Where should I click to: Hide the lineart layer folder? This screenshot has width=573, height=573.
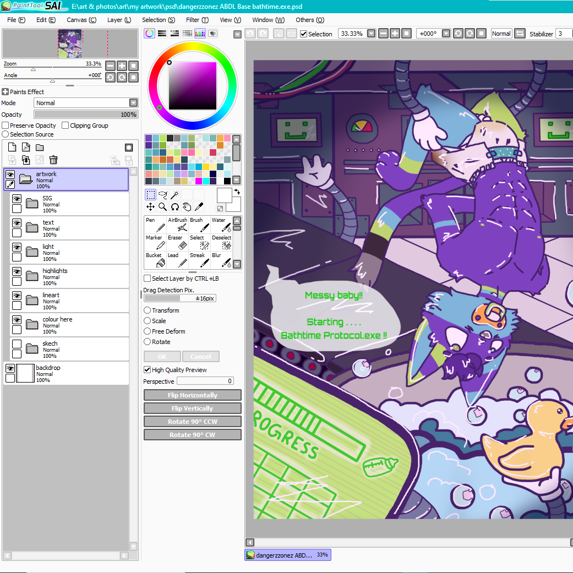coord(17,295)
